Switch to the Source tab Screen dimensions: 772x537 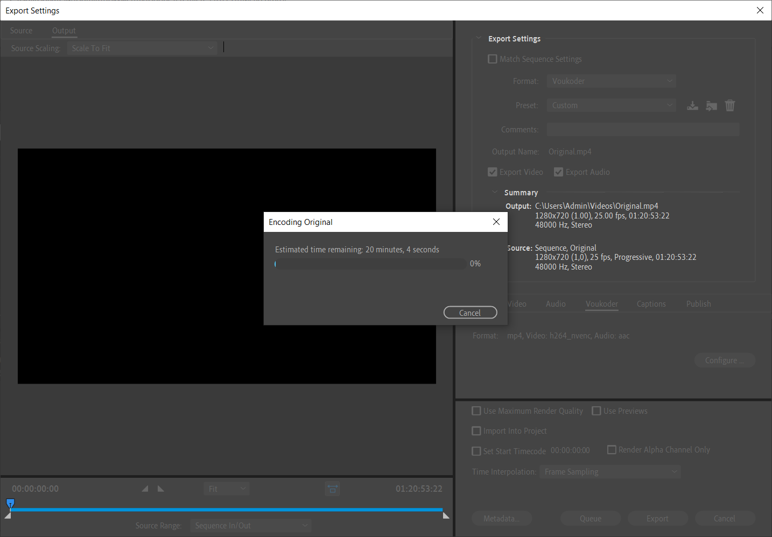click(x=22, y=31)
